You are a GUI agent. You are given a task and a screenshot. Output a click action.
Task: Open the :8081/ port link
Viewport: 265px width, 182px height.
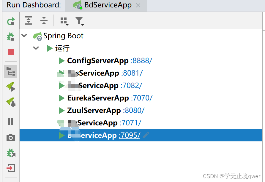point(132,73)
